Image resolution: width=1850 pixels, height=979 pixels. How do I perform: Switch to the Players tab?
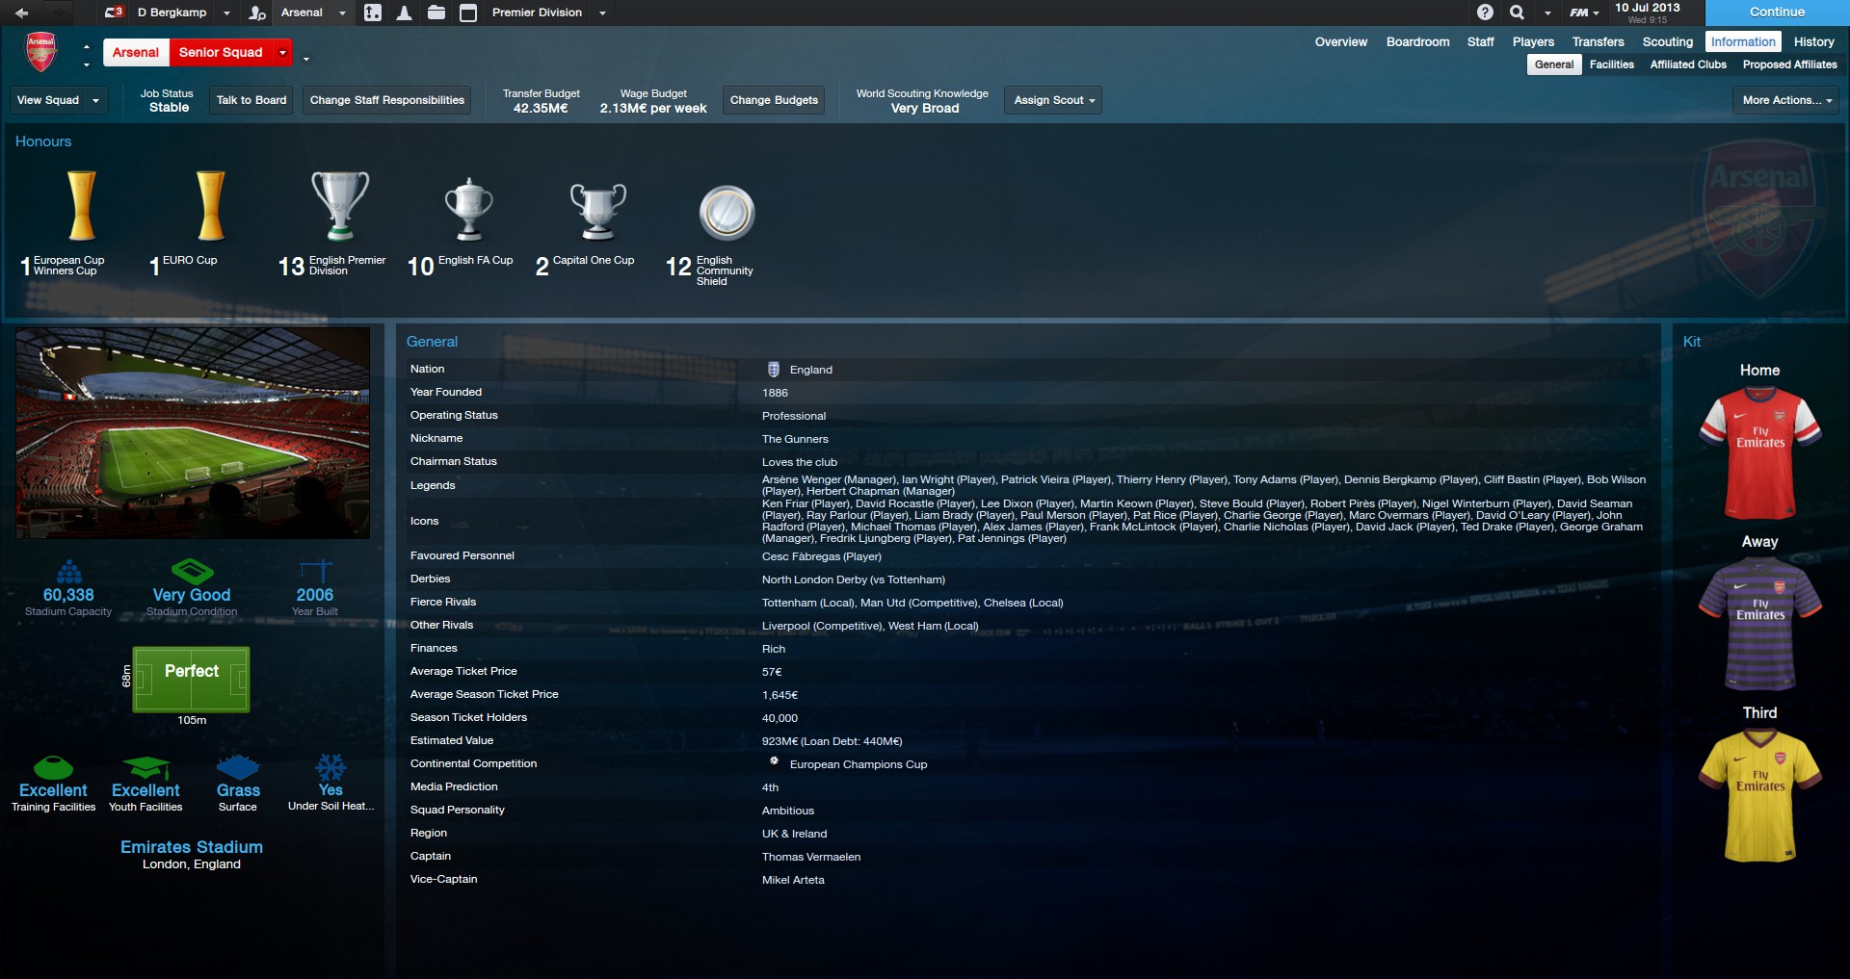point(1533,41)
